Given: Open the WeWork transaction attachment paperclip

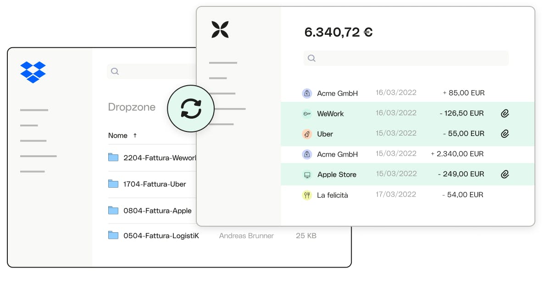Looking at the screenshot, I should [x=505, y=114].
